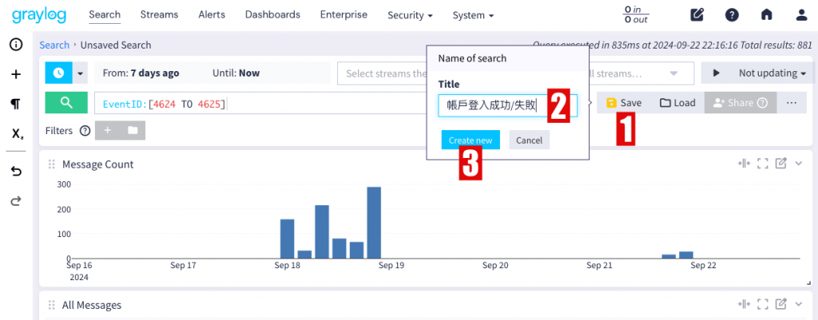The image size is (818, 320).
Task: Click the Save search button
Action: coord(623,103)
